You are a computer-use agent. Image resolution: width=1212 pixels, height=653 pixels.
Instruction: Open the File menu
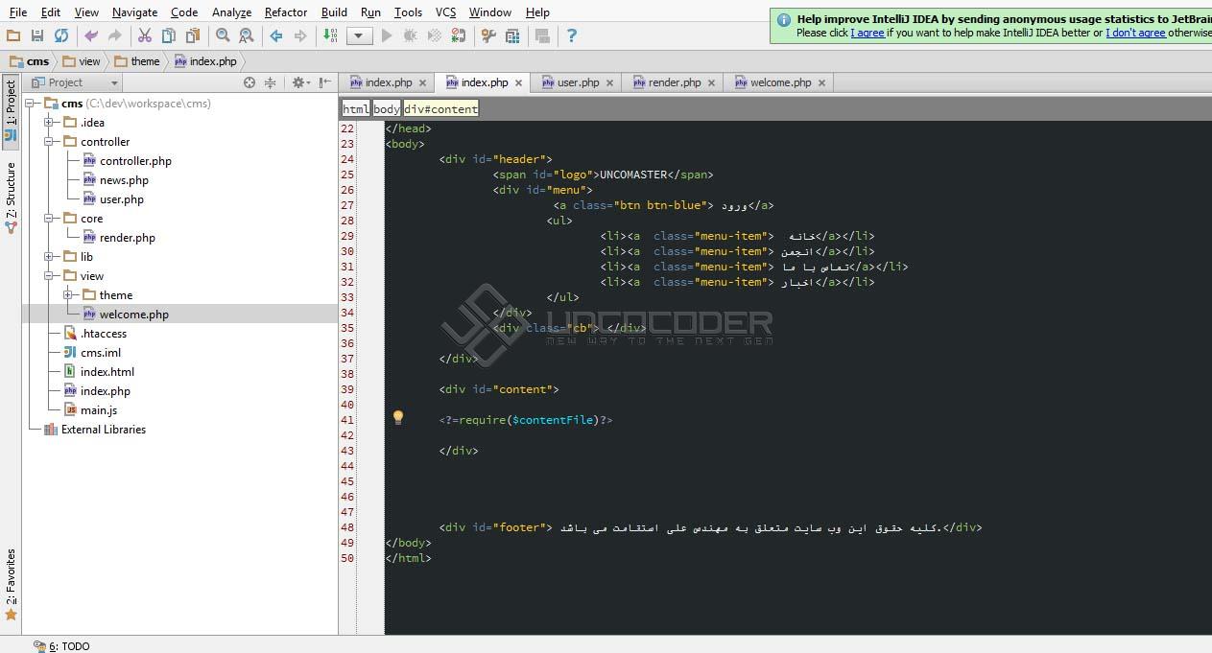click(18, 12)
